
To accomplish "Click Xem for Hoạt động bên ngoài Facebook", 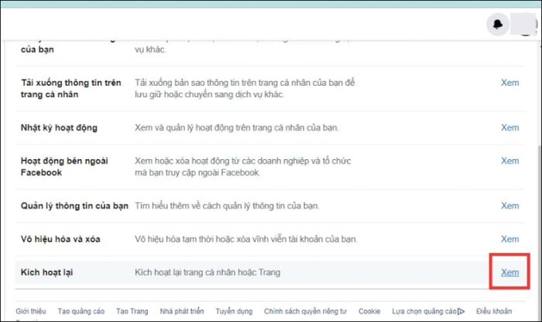I will [x=509, y=161].
